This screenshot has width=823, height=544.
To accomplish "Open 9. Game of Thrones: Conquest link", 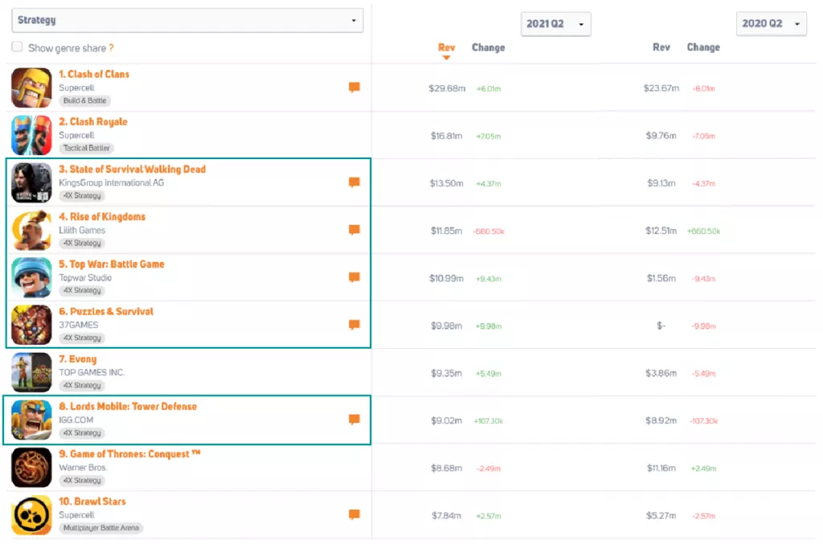I will (x=129, y=454).
